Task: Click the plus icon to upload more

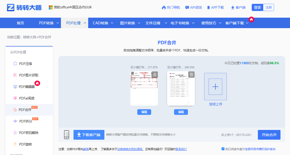Action: pos(215,87)
